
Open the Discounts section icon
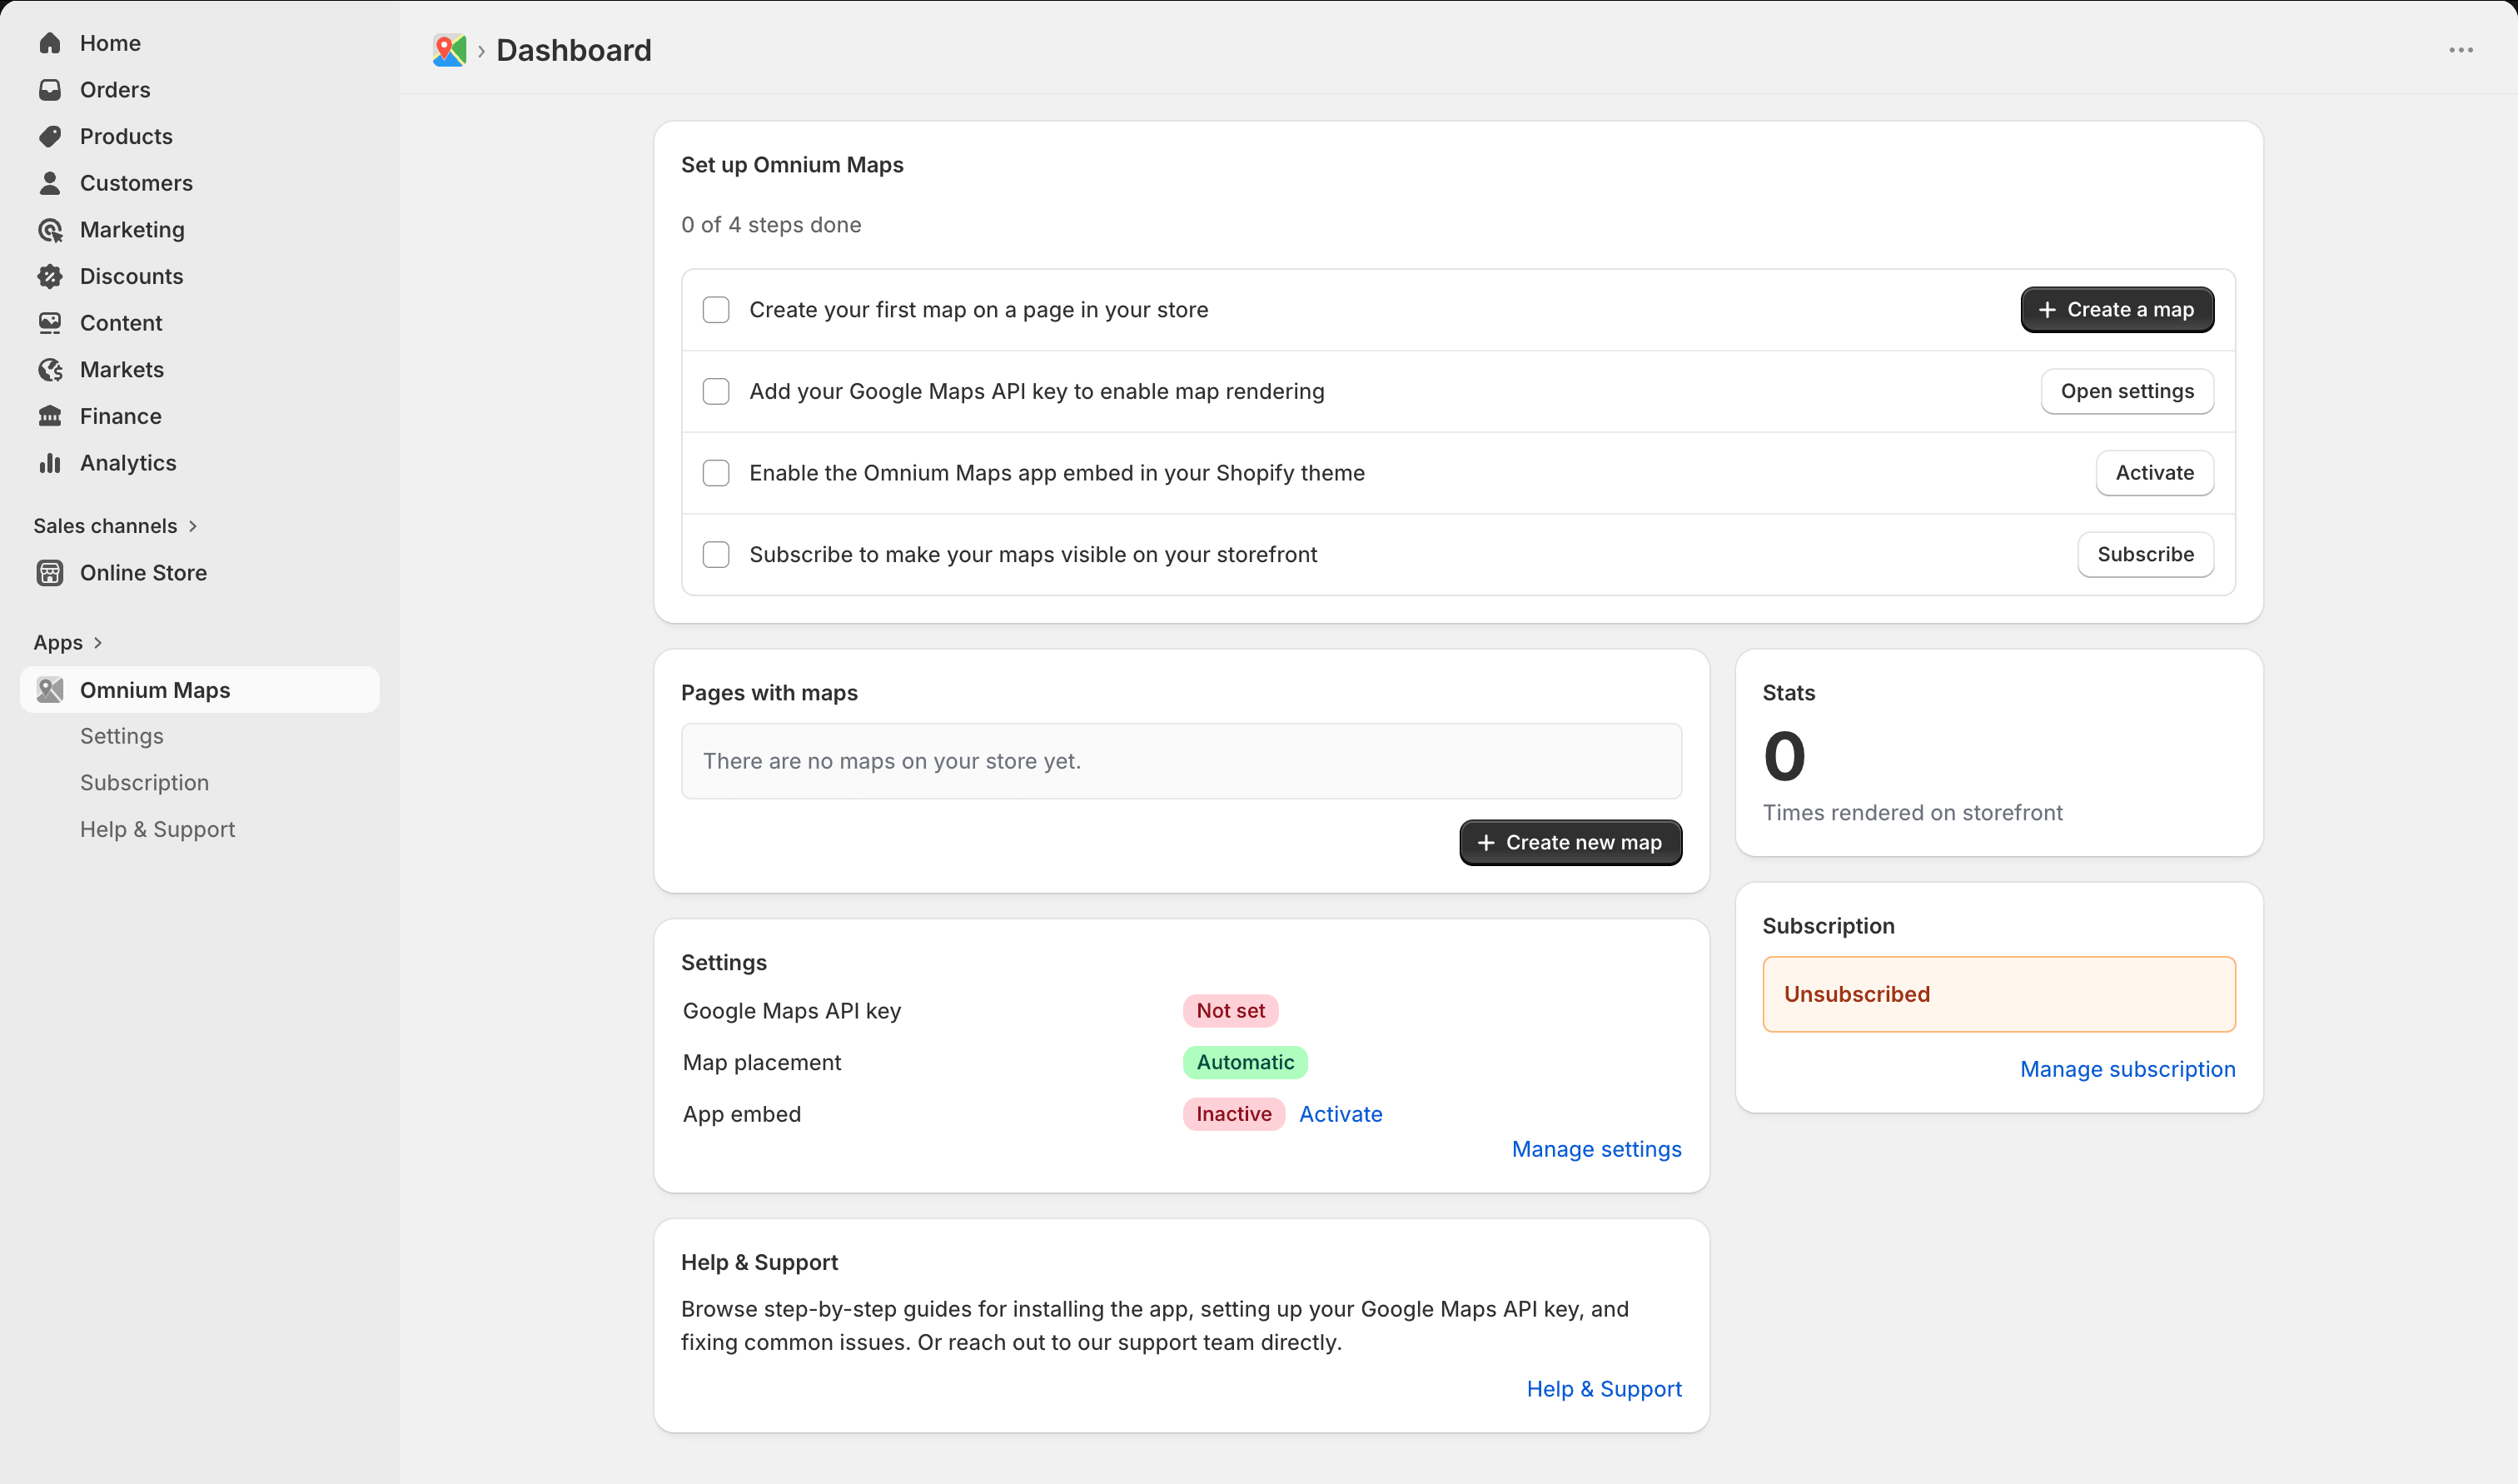pos(50,276)
